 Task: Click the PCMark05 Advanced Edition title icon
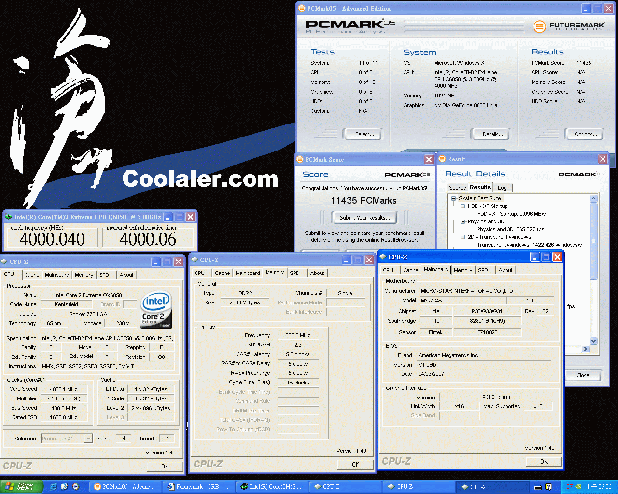click(x=302, y=8)
